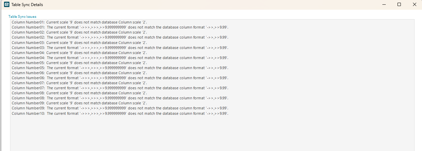Select the Column Number05 format mismatch line

(x=120, y=68)
